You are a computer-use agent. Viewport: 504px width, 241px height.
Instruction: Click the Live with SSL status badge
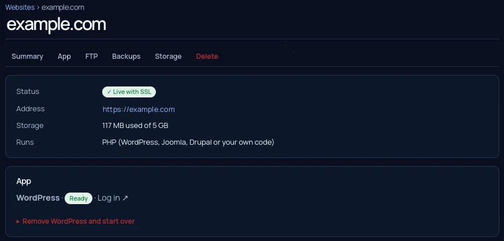[x=129, y=92]
